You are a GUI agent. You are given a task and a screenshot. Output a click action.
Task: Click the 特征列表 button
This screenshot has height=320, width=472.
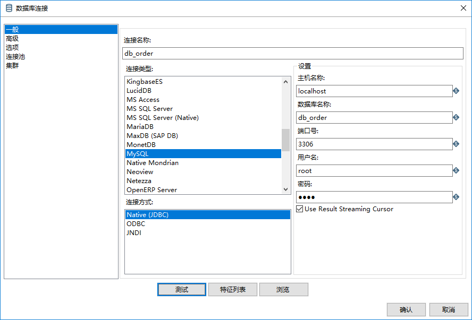233,289
